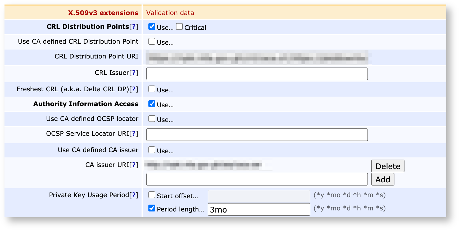Click the OCSP Service Locator URI field
This screenshot has width=459, height=230.
(257, 135)
